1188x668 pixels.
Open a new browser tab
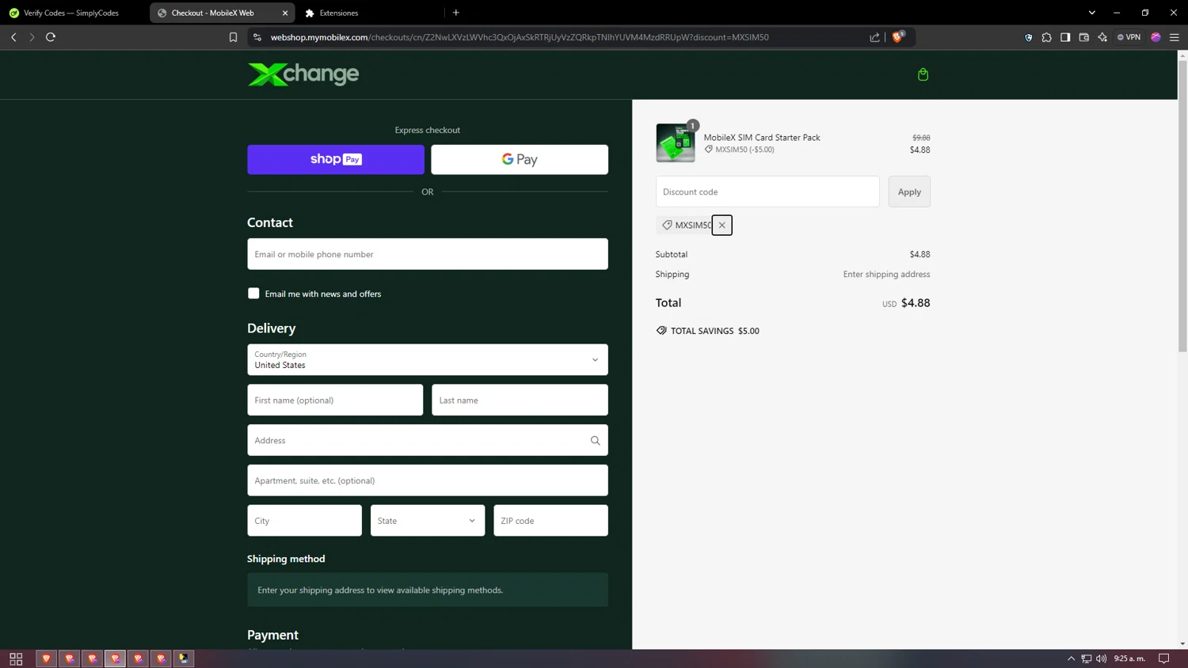tap(456, 13)
